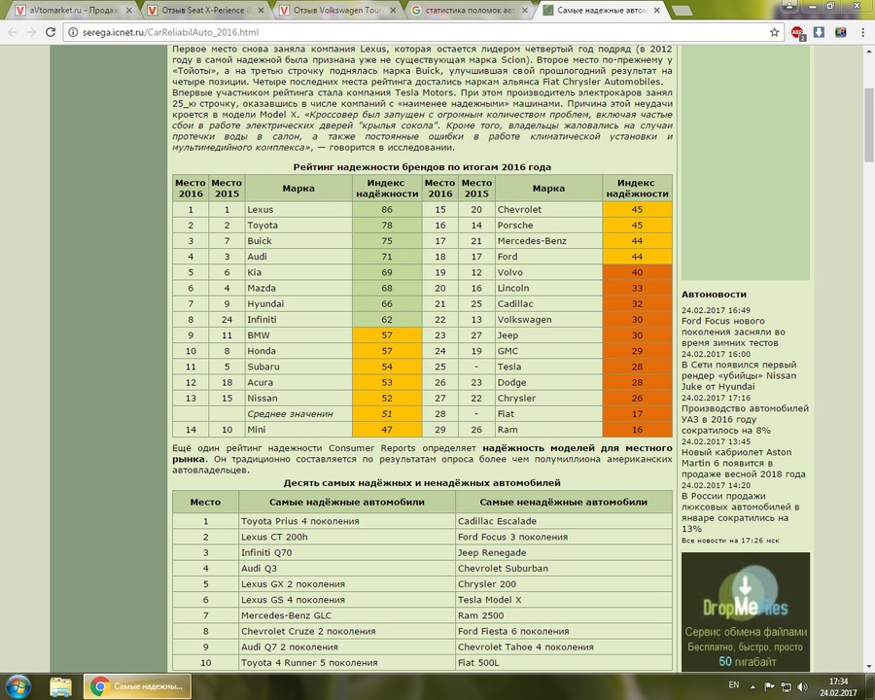
Task: Open the Adblock Plus extension icon
Action: pyautogui.click(x=797, y=33)
